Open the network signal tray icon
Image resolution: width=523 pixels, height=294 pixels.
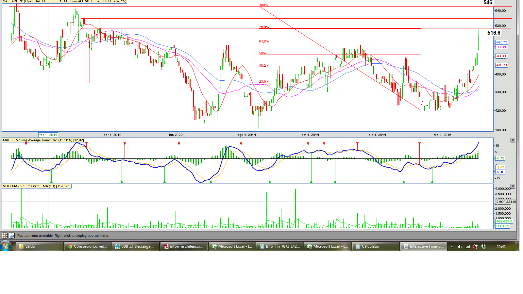[x=468, y=247]
